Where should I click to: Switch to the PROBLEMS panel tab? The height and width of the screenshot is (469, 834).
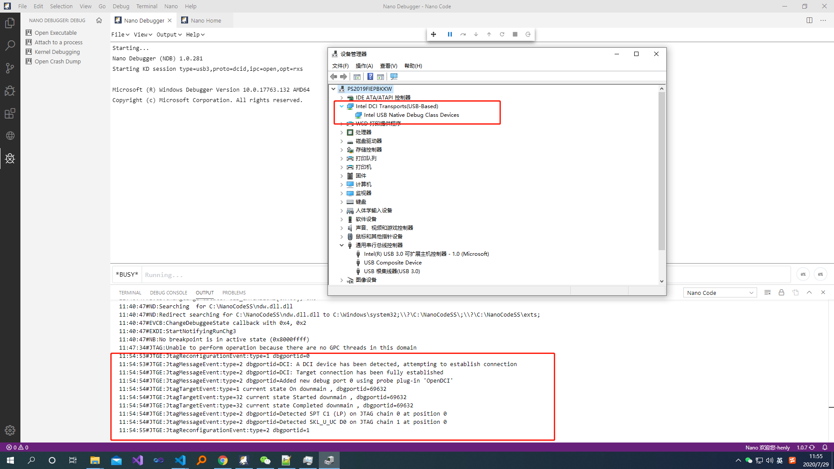tap(234, 293)
